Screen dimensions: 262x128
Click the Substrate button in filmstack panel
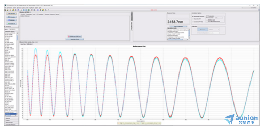coord(74,39)
